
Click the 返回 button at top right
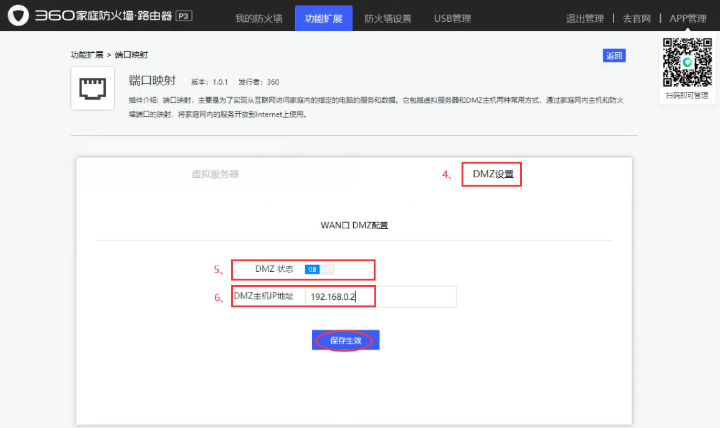point(614,55)
